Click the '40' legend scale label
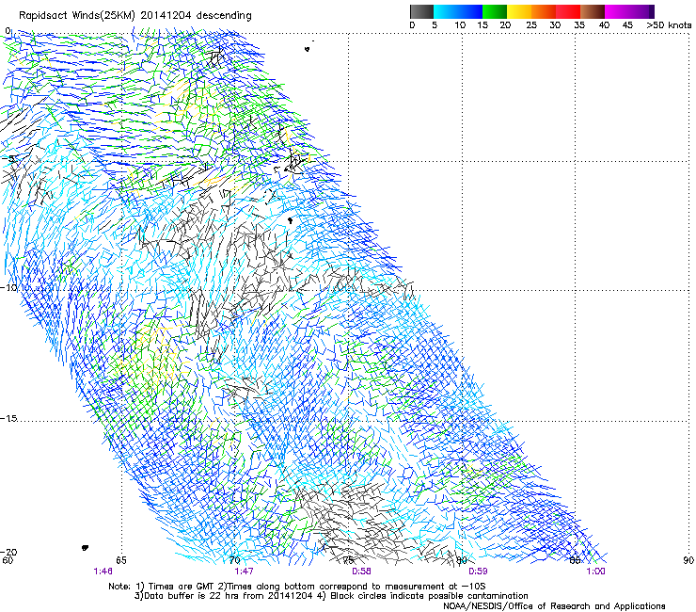This screenshot has height=612, width=696. click(604, 25)
